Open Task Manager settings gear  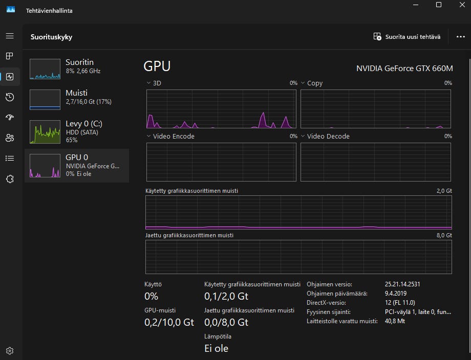pyautogui.click(x=10, y=351)
